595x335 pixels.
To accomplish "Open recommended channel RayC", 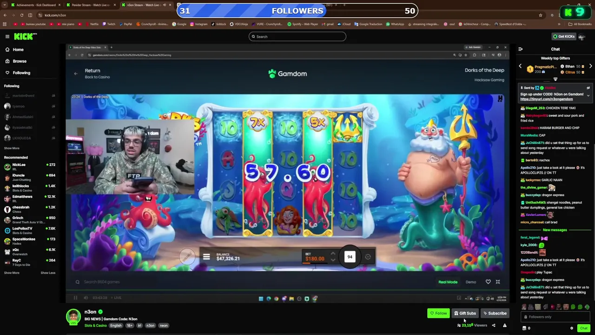I will coord(30,262).
